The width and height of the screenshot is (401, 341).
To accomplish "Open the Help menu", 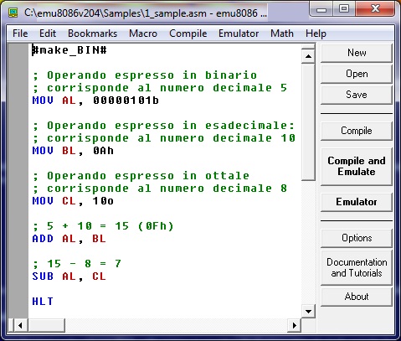I will (316, 34).
